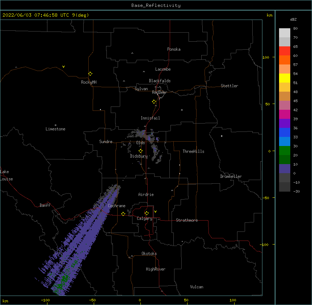Click the yellow diamond marker south of RedDeer
The height and width of the screenshot is (305, 312).
tap(154, 102)
